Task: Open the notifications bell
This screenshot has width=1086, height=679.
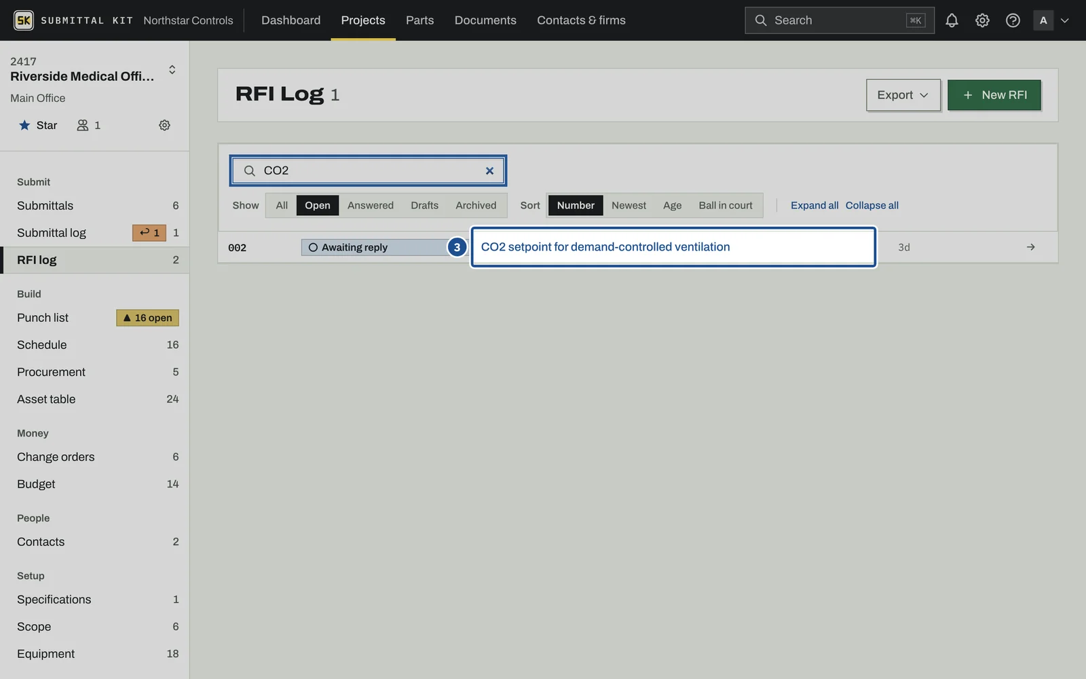Action: pyautogui.click(x=952, y=20)
